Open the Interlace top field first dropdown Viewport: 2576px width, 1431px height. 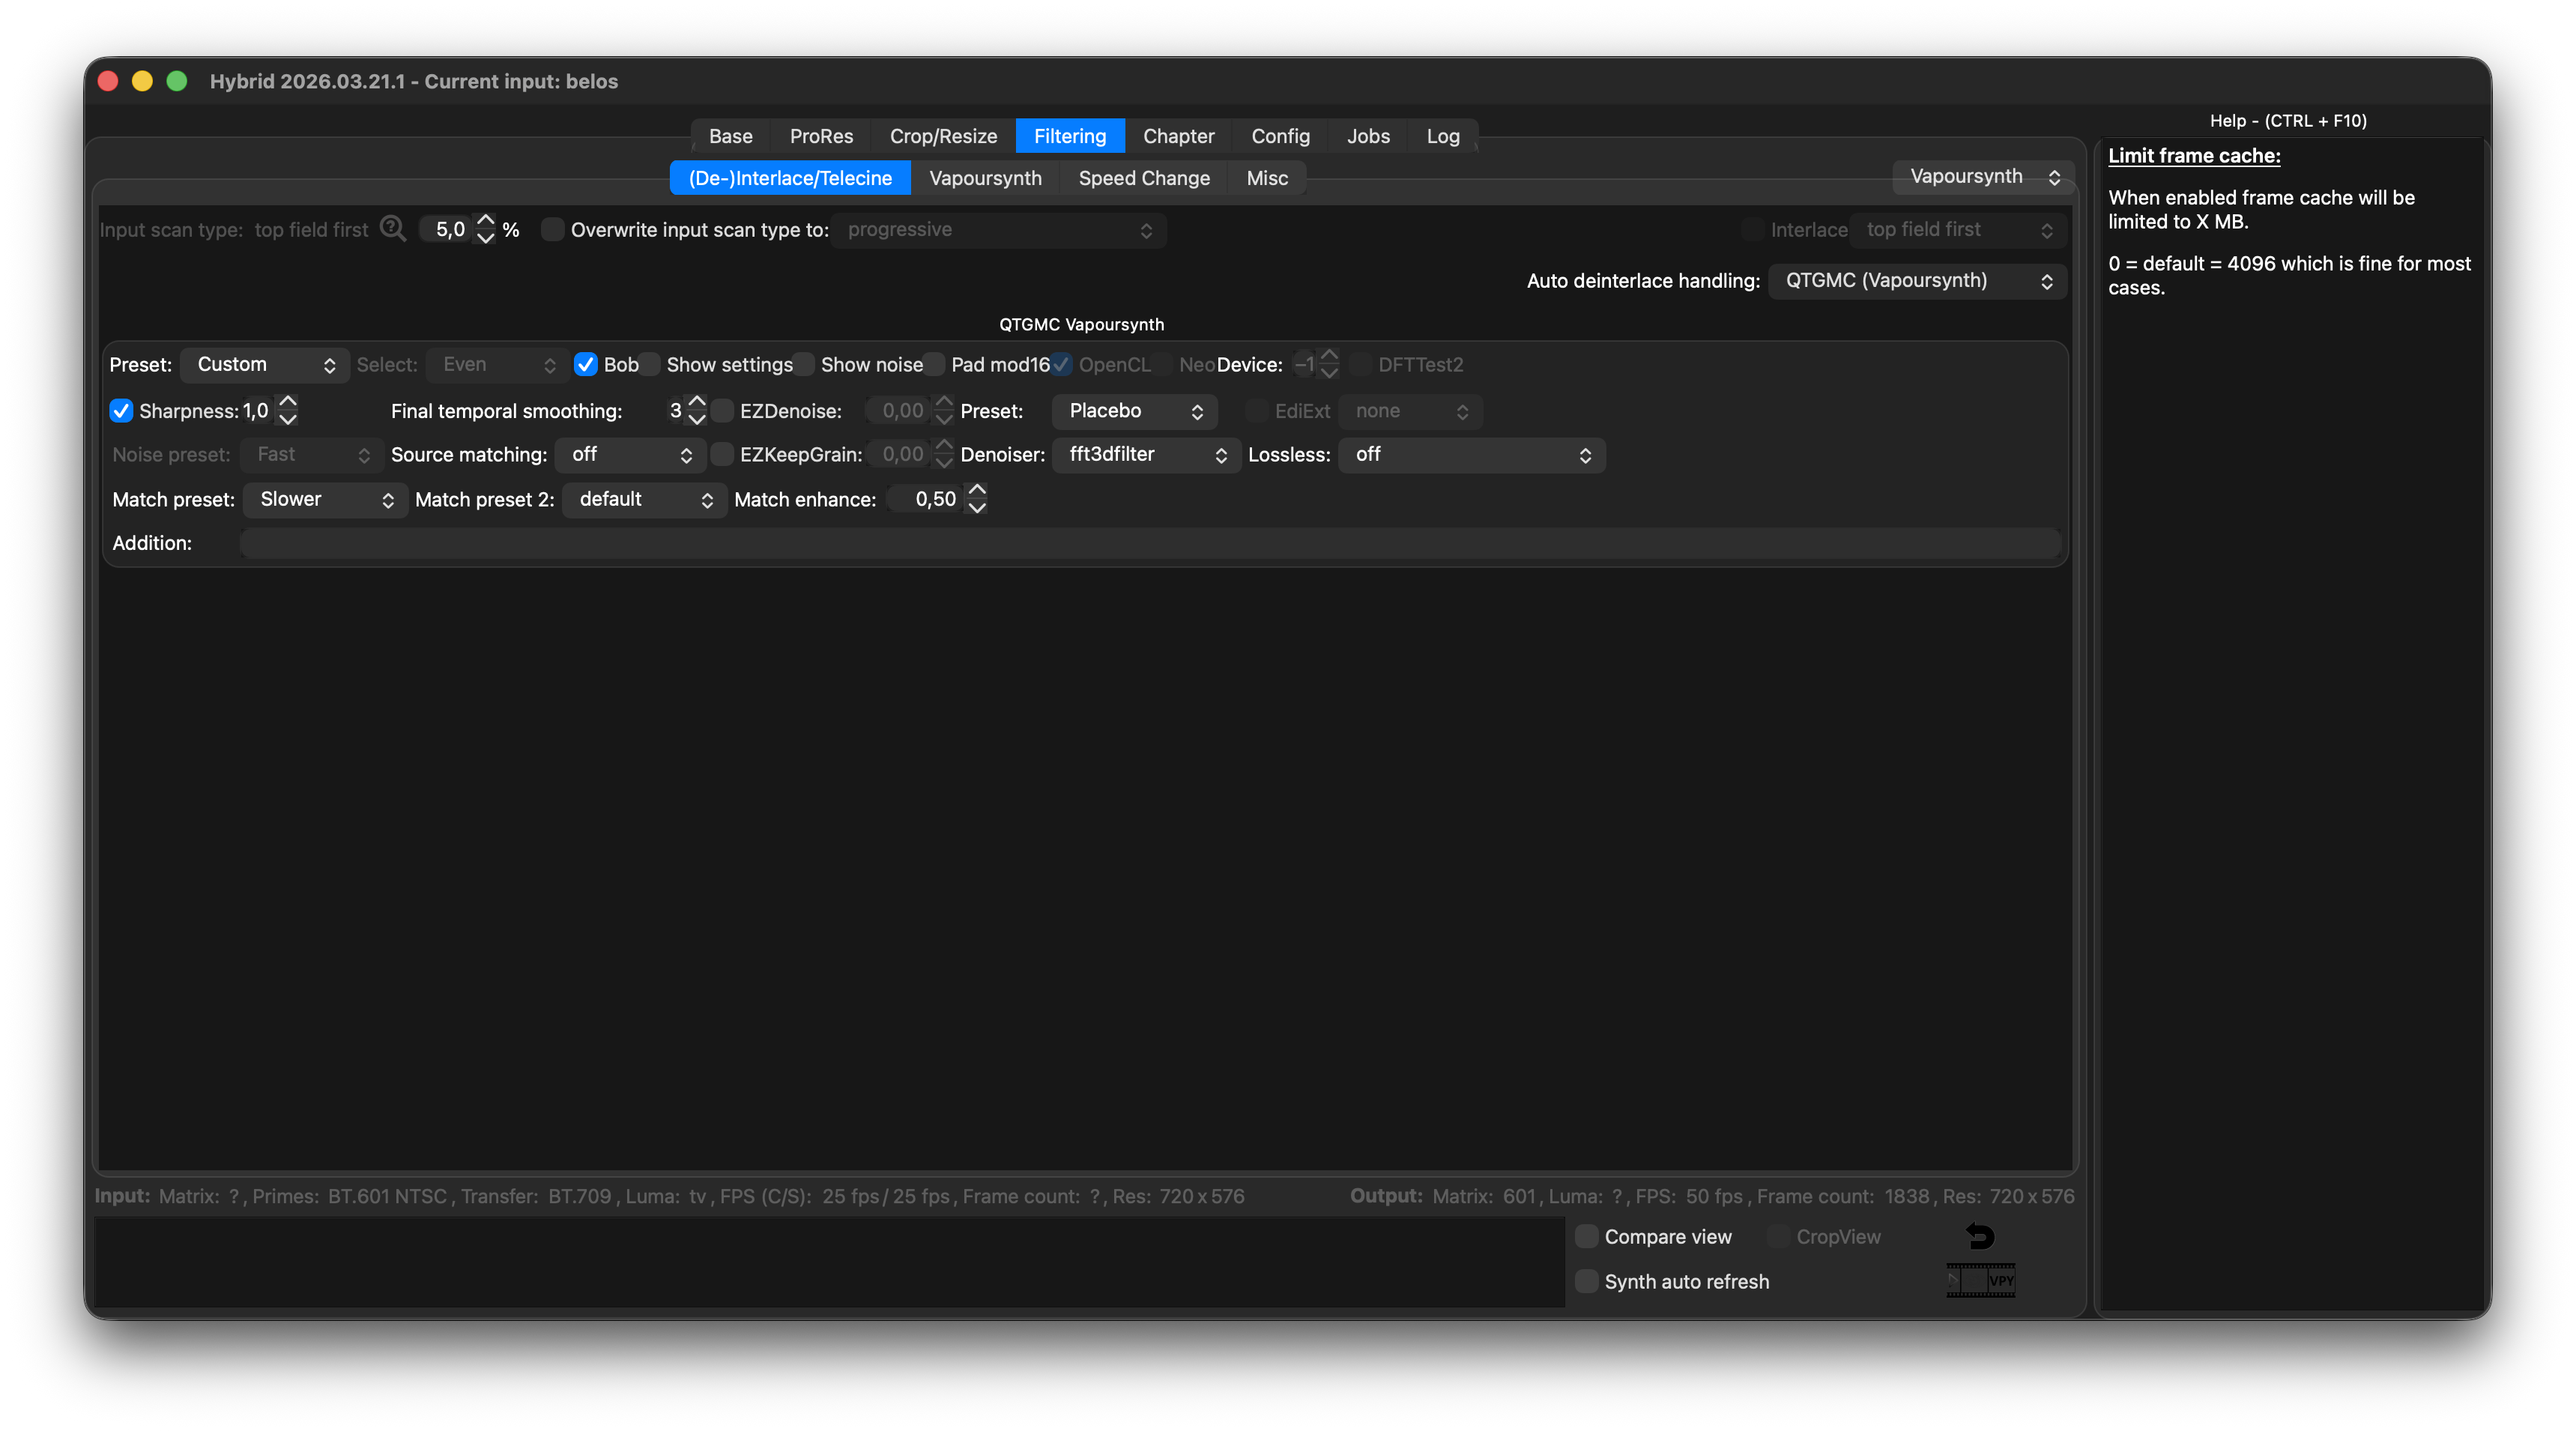tap(1958, 230)
